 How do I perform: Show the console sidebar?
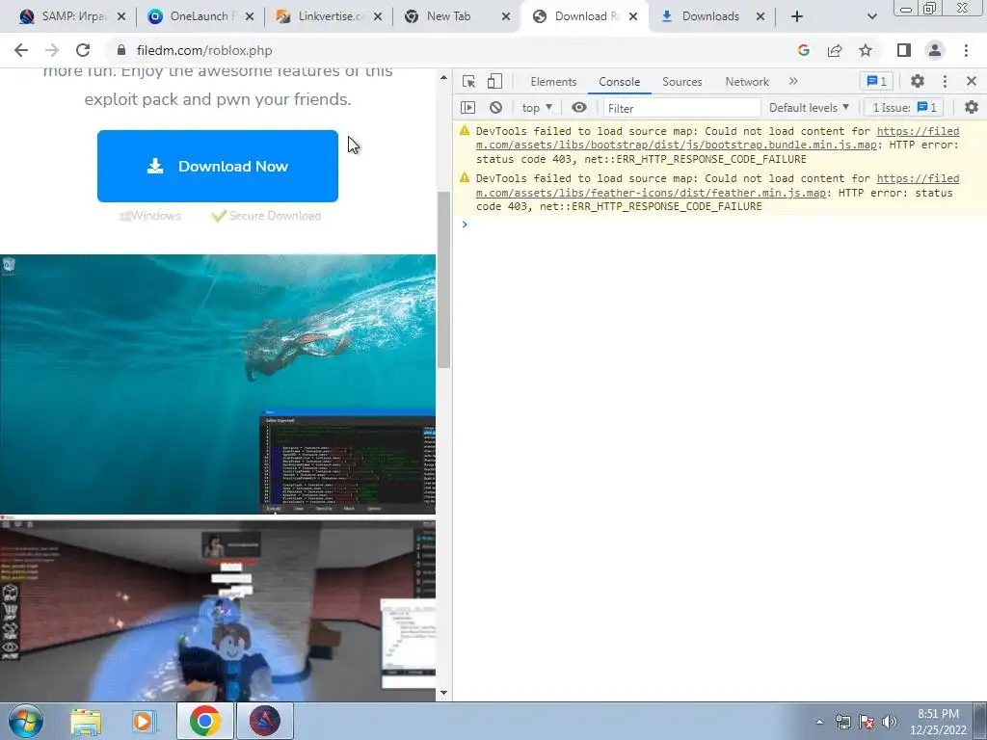467,108
